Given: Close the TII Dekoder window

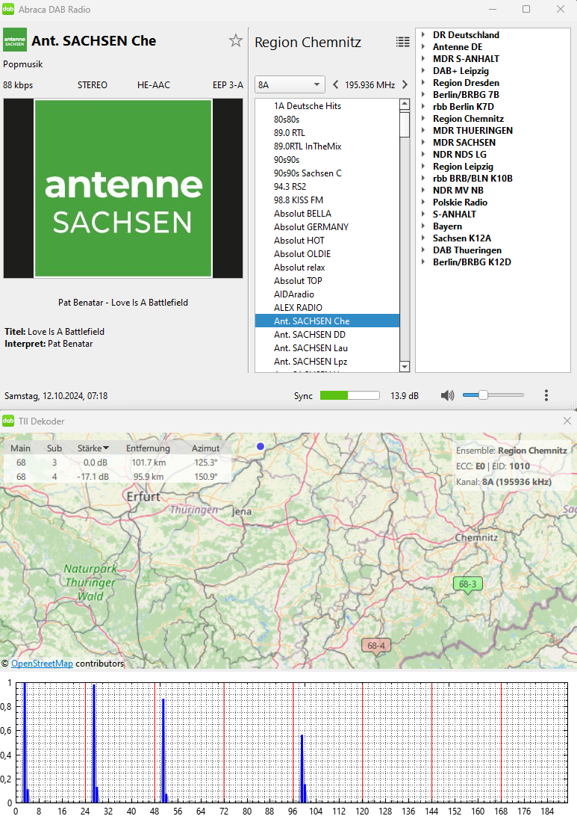Looking at the screenshot, I should (x=567, y=421).
